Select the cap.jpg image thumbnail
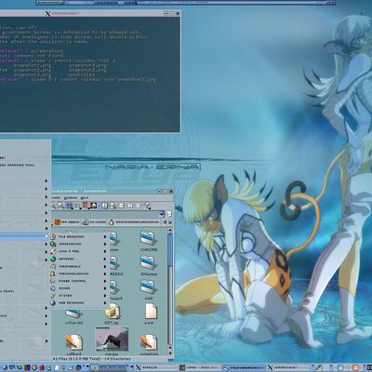The width and height of the screenshot is (372, 372). pyautogui.click(x=112, y=339)
